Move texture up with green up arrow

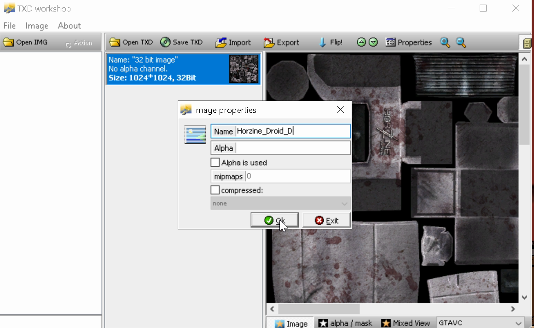pyautogui.click(x=361, y=42)
